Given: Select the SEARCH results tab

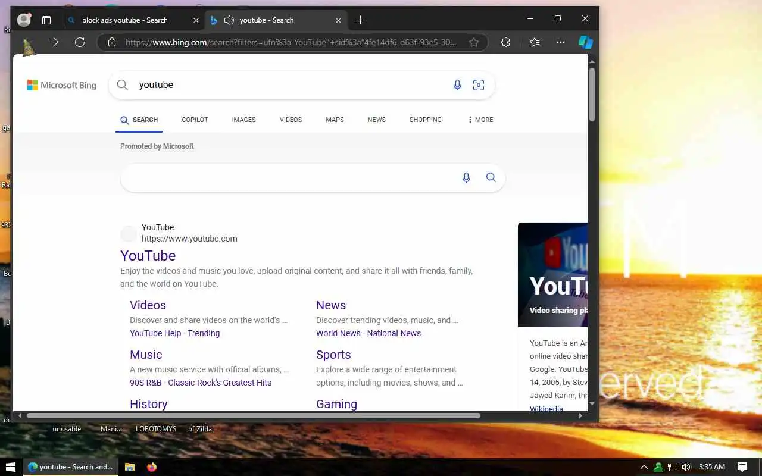Looking at the screenshot, I should coord(139,120).
